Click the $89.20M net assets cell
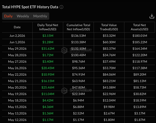This screenshot has height=123, width=156. click(140, 75)
